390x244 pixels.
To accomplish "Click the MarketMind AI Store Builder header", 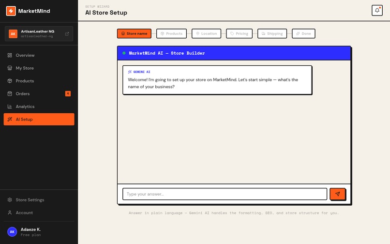I will click(x=234, y=53).
